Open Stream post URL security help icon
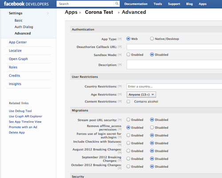 point(120,120)
